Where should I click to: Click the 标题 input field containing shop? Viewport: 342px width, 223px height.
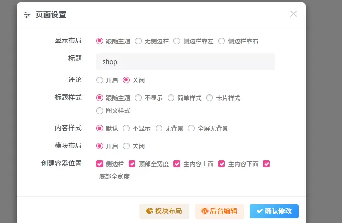pos(185,62)
